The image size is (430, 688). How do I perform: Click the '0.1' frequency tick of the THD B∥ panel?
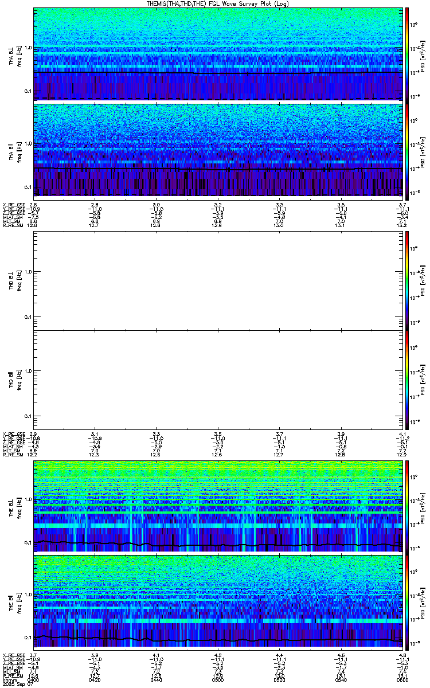tap(28, 415)
